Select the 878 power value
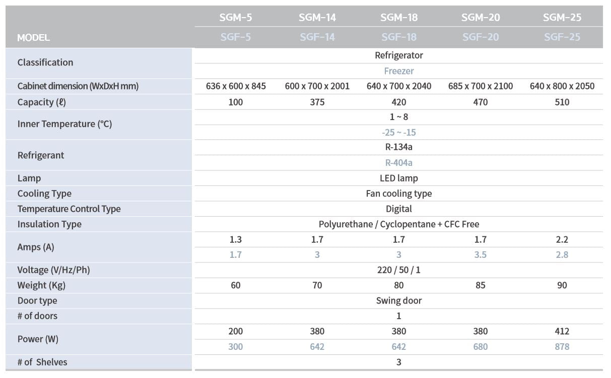The height and width of the screenshot is (378, 611). coord(562,347)
